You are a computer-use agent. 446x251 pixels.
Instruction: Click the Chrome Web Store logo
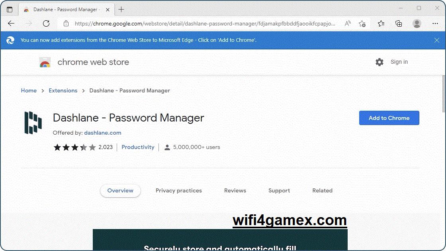tap(45, 62)
